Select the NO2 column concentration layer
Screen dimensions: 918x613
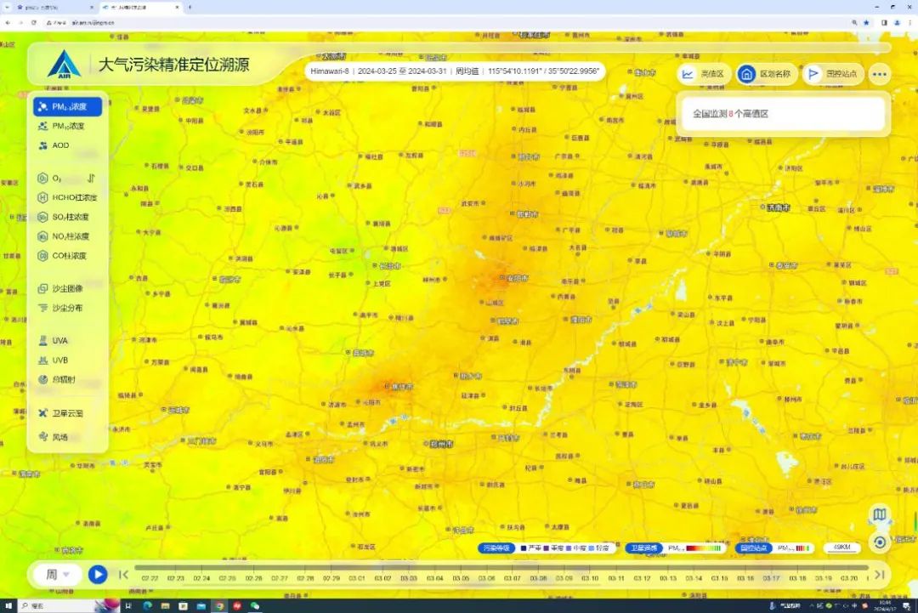[68, 236]
